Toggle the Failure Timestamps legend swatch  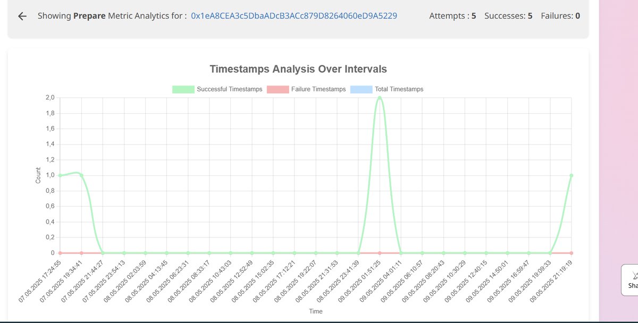click(278, 89)
